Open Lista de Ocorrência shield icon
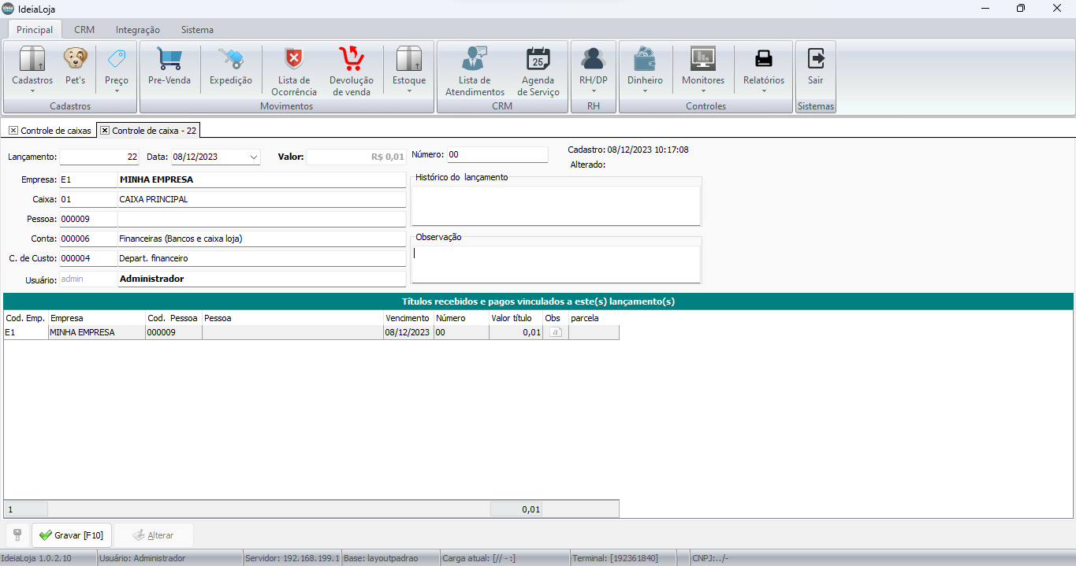The height and width of the screenshot is (566, 1076). (294, 59)
